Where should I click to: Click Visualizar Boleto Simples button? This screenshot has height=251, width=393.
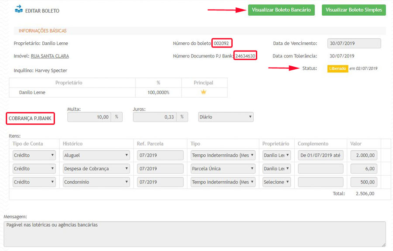354,10
